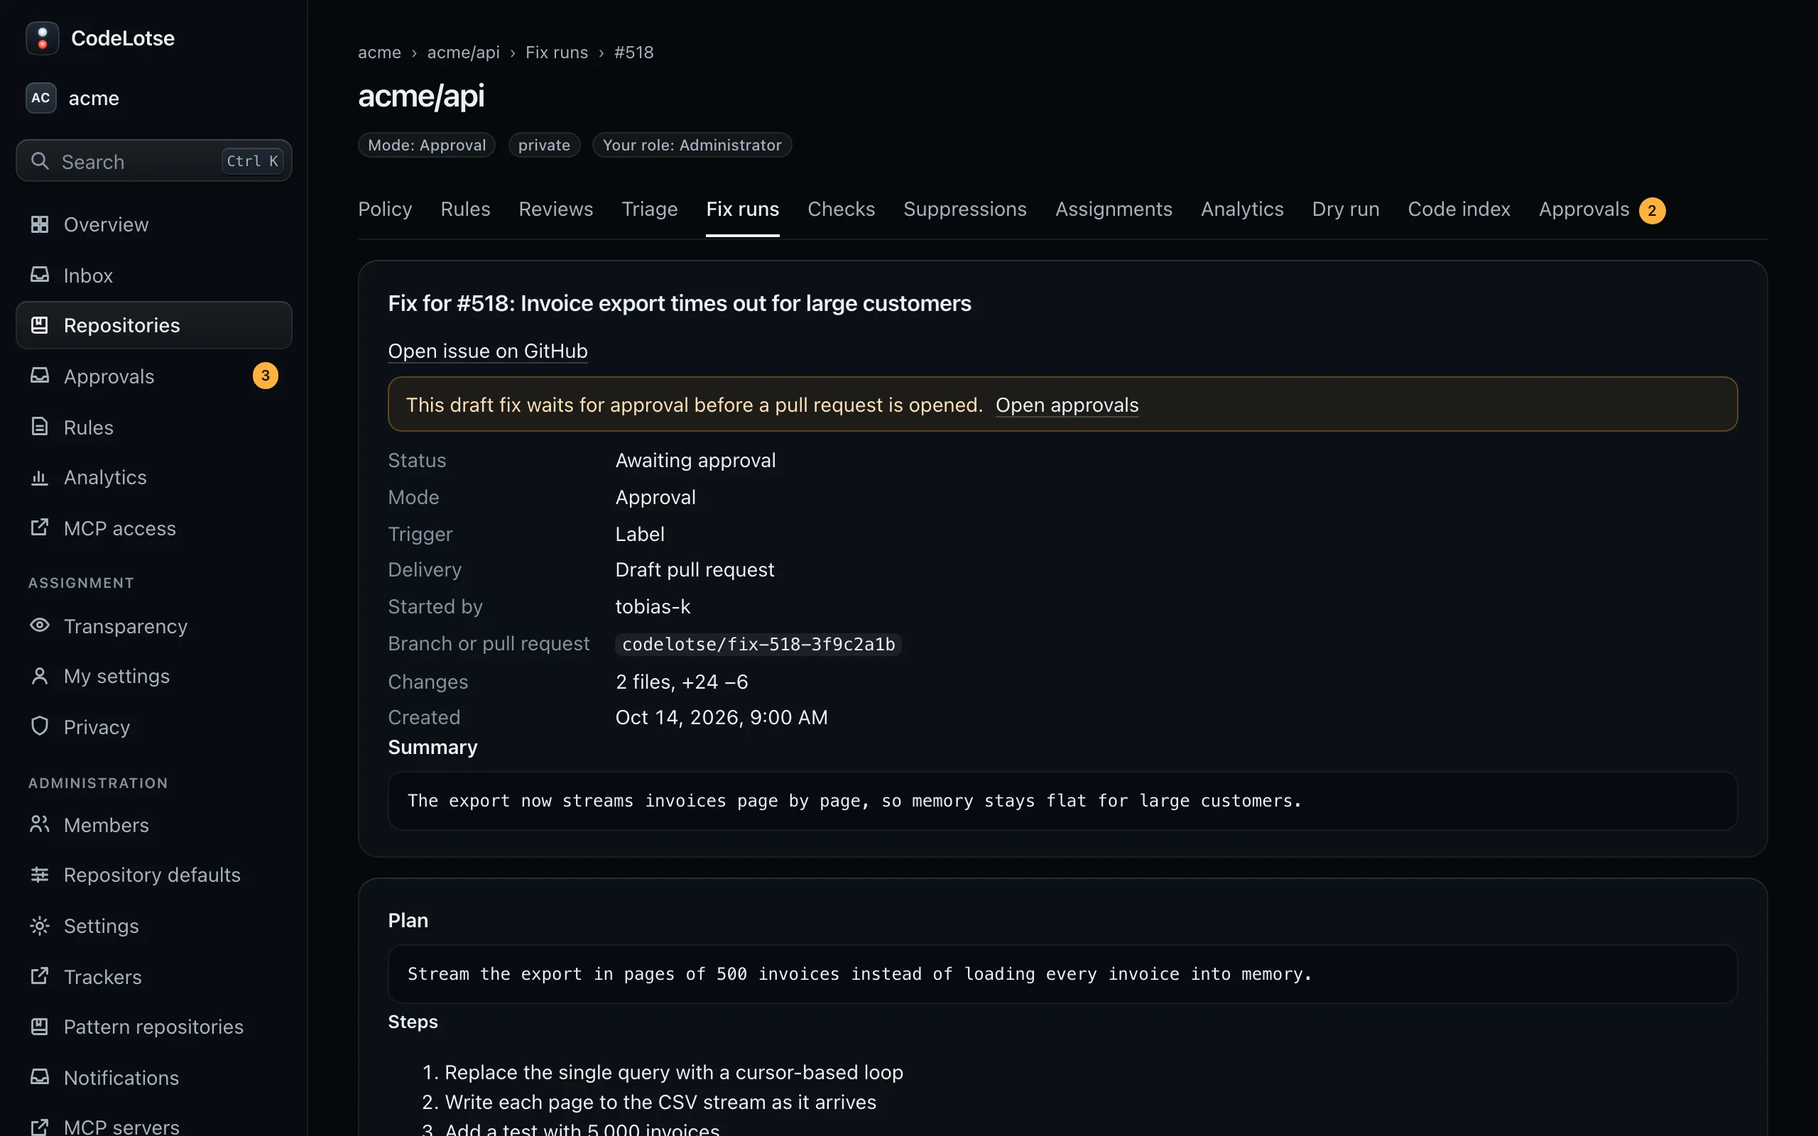Viewport: 1818px width, 1136px height.
Task: Open the Checks tab
Action: 841,209
